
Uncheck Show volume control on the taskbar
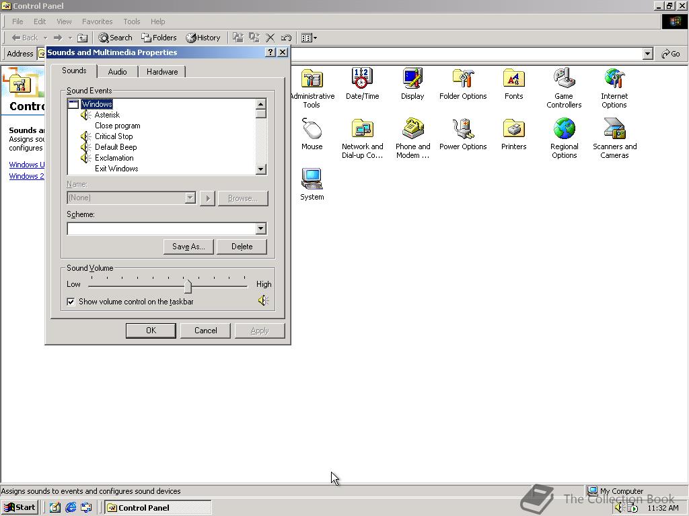click(71, 302)
